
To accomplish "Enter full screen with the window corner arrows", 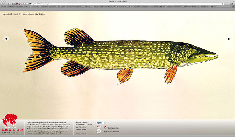I will 233,1.
